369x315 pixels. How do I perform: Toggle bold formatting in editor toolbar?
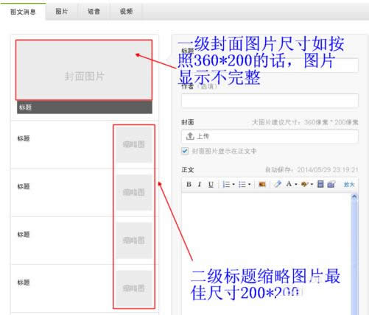click(x=189, y=184)
